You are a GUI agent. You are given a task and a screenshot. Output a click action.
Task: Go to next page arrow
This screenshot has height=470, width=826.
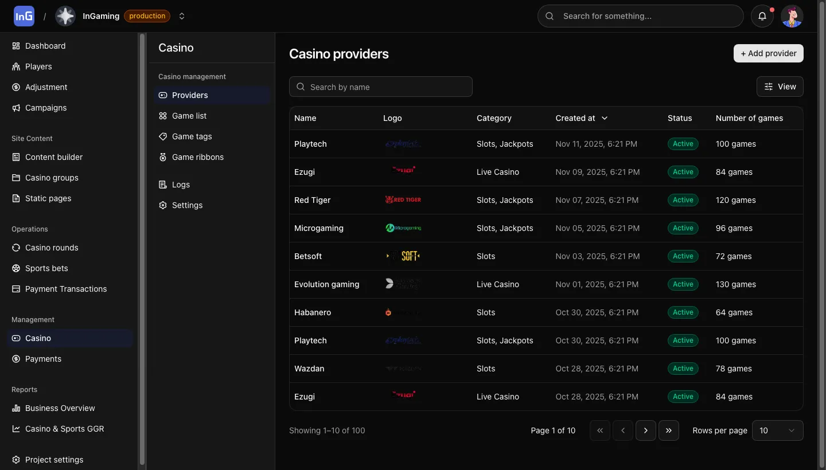pos(646,430)
